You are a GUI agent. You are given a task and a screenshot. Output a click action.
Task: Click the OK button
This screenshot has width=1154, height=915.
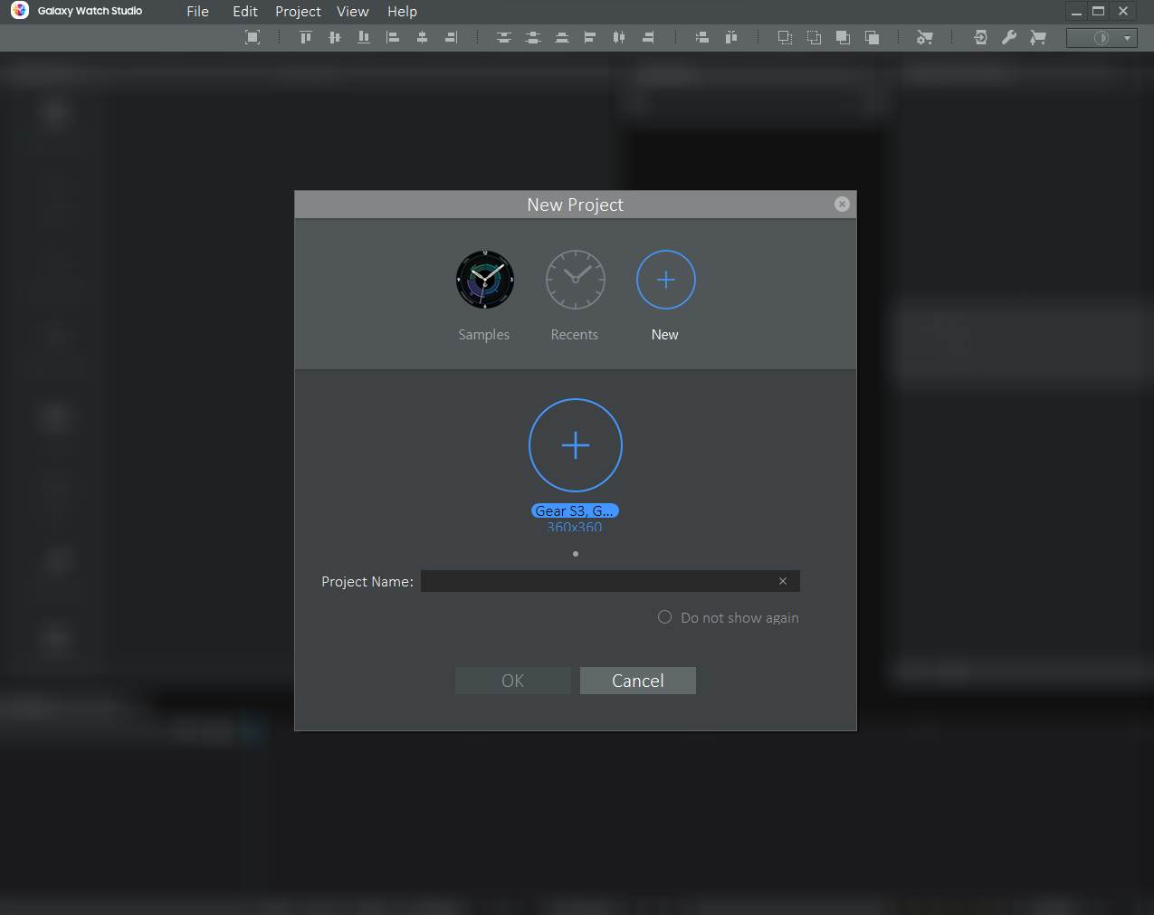pyautogui.click(x=513, y=681)
